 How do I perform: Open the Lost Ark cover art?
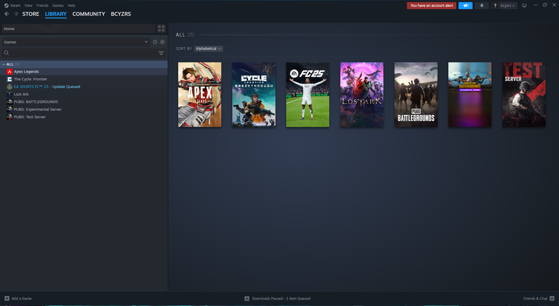click(362, 95)
